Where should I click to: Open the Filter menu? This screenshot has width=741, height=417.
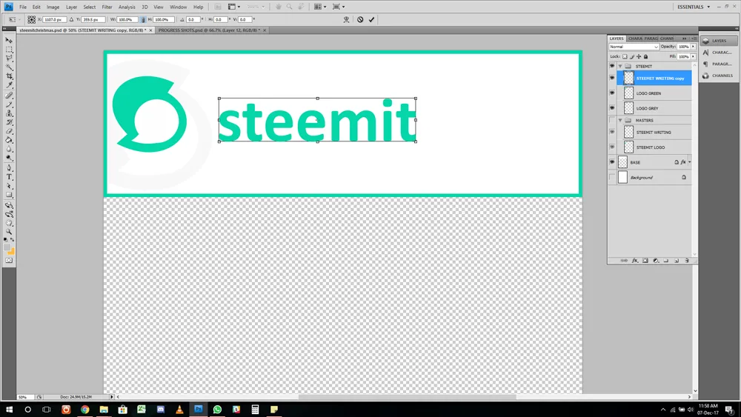coord(107,7)
